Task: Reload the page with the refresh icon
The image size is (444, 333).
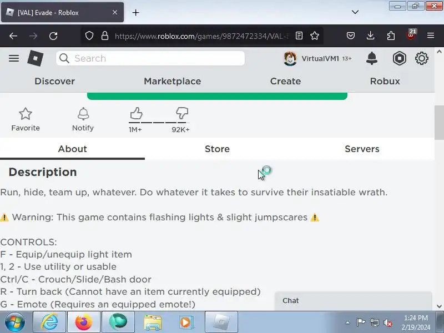Action: click(x=53, y=36)
